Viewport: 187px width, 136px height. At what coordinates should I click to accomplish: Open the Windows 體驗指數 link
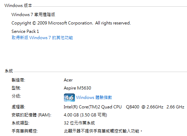tap(94, 98)
